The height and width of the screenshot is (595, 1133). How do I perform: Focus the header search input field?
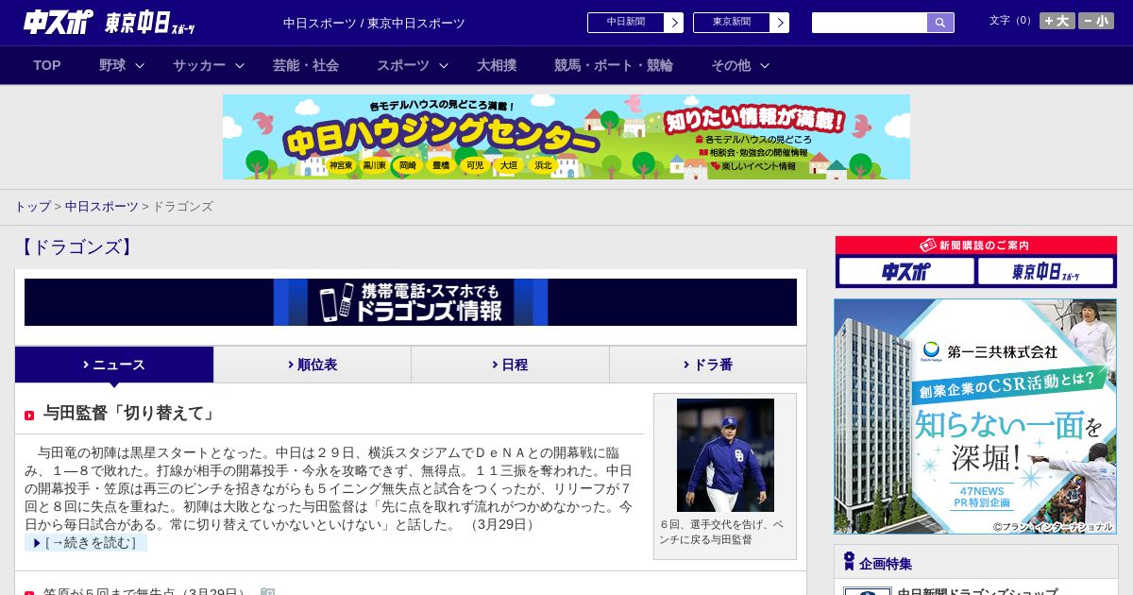pos(870,23)
